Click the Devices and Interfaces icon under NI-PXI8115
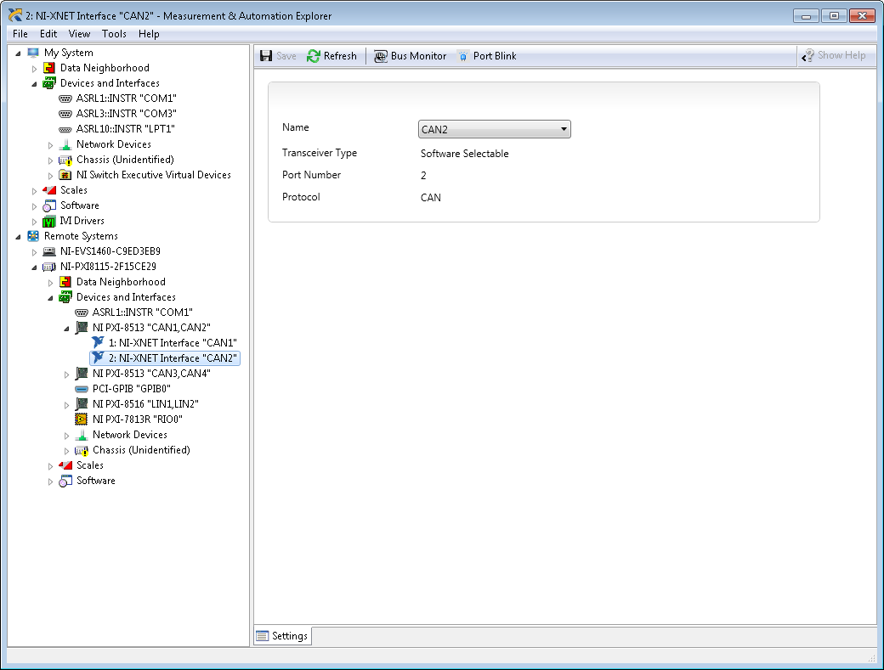884x670 pixels. click(65, 296)
